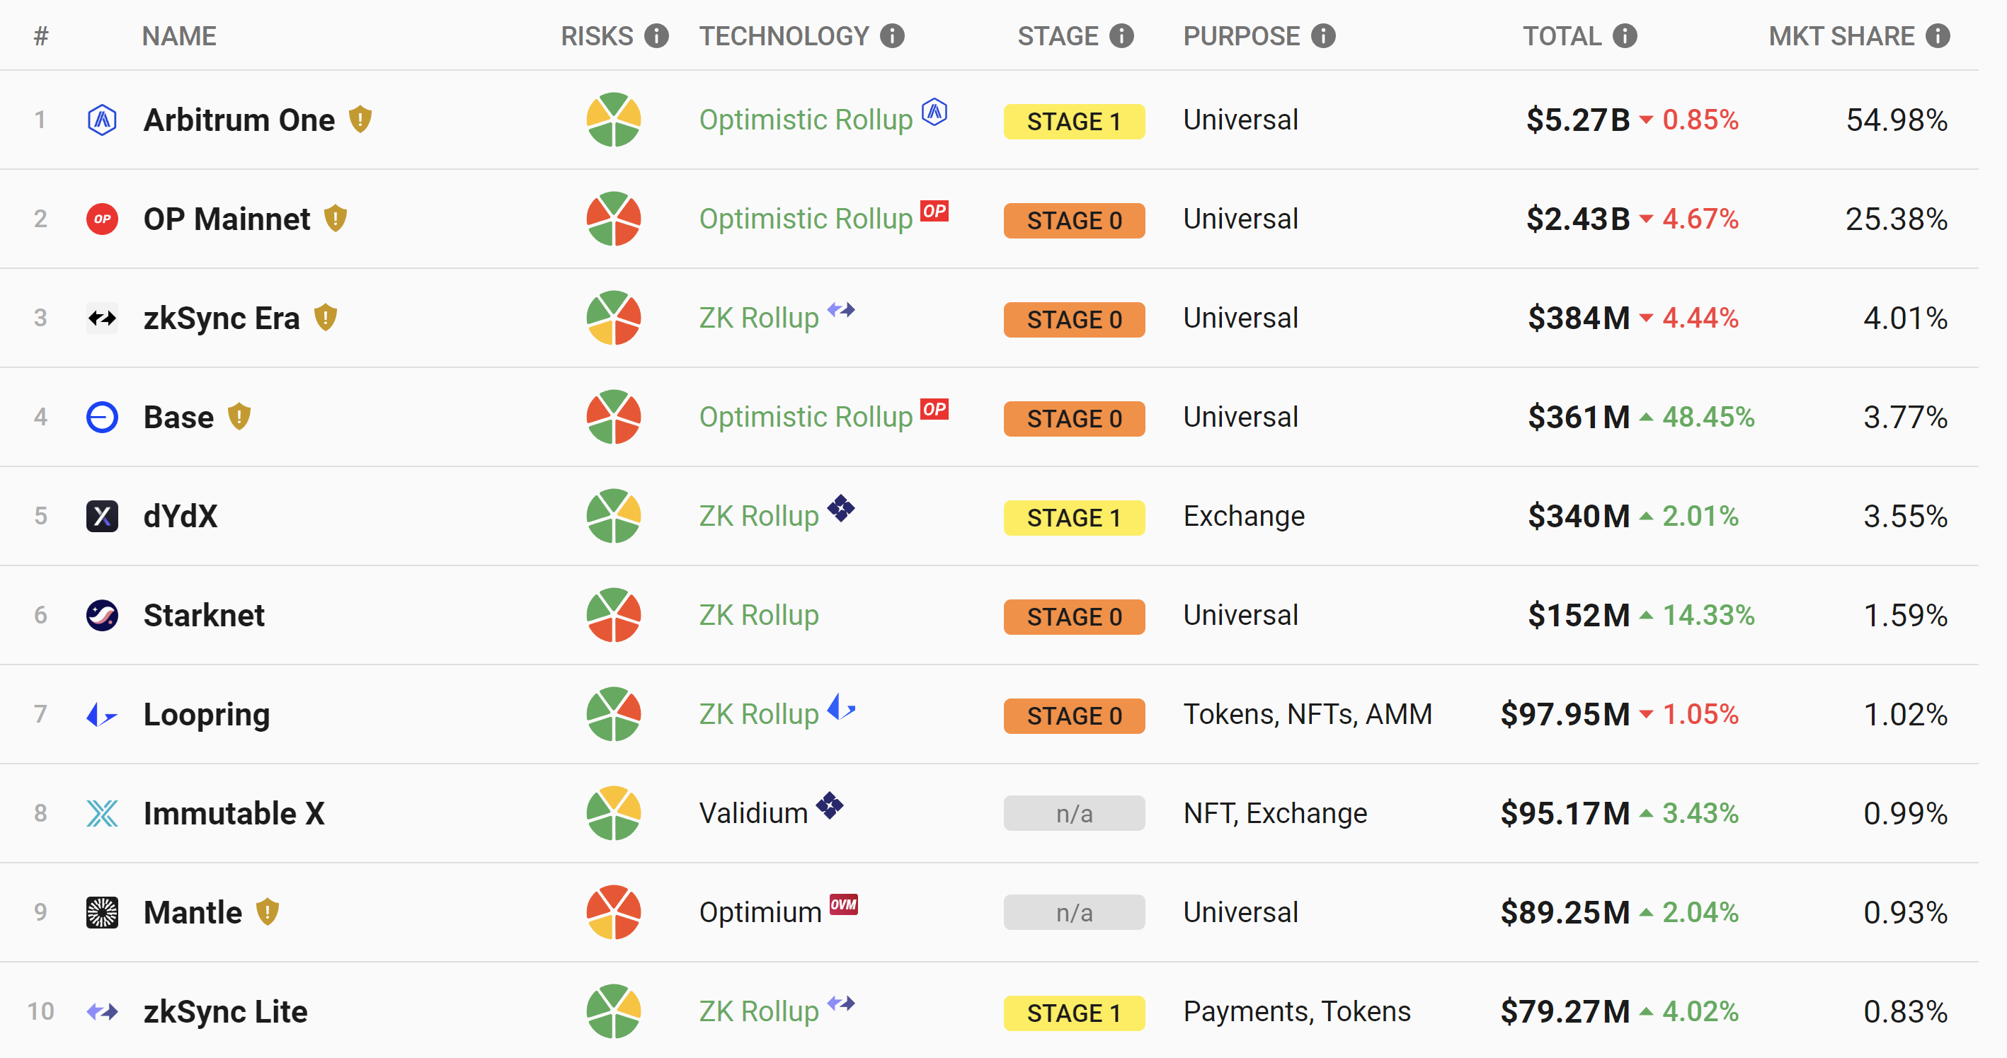Click the STAGE 1 badge for dYdX
2007x1058 pixels.
point(1074,517)
